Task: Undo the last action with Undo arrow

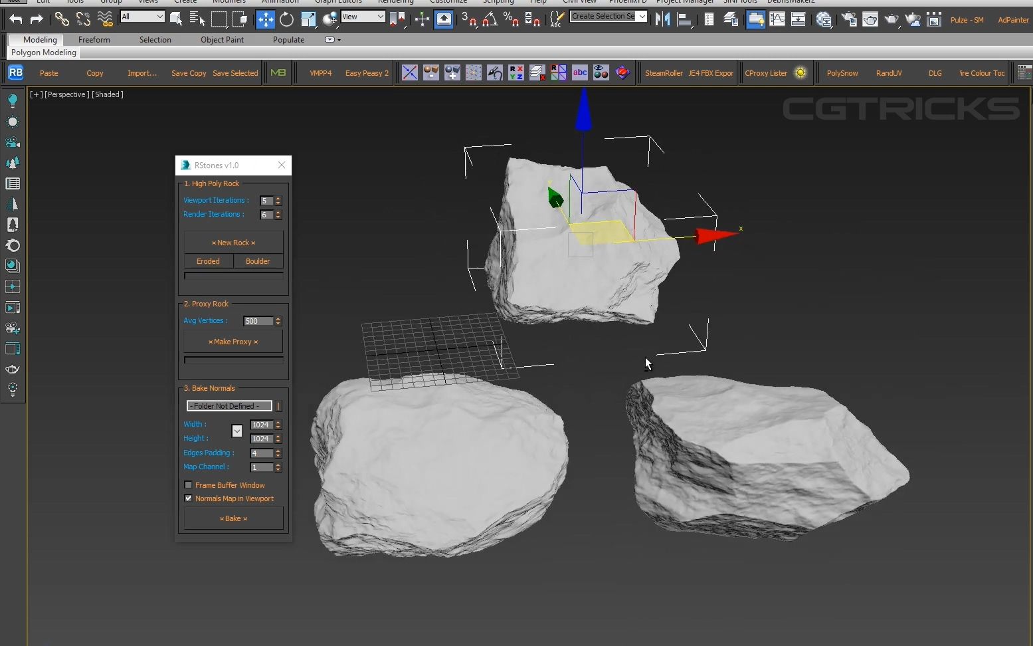Action: (16, 19)
